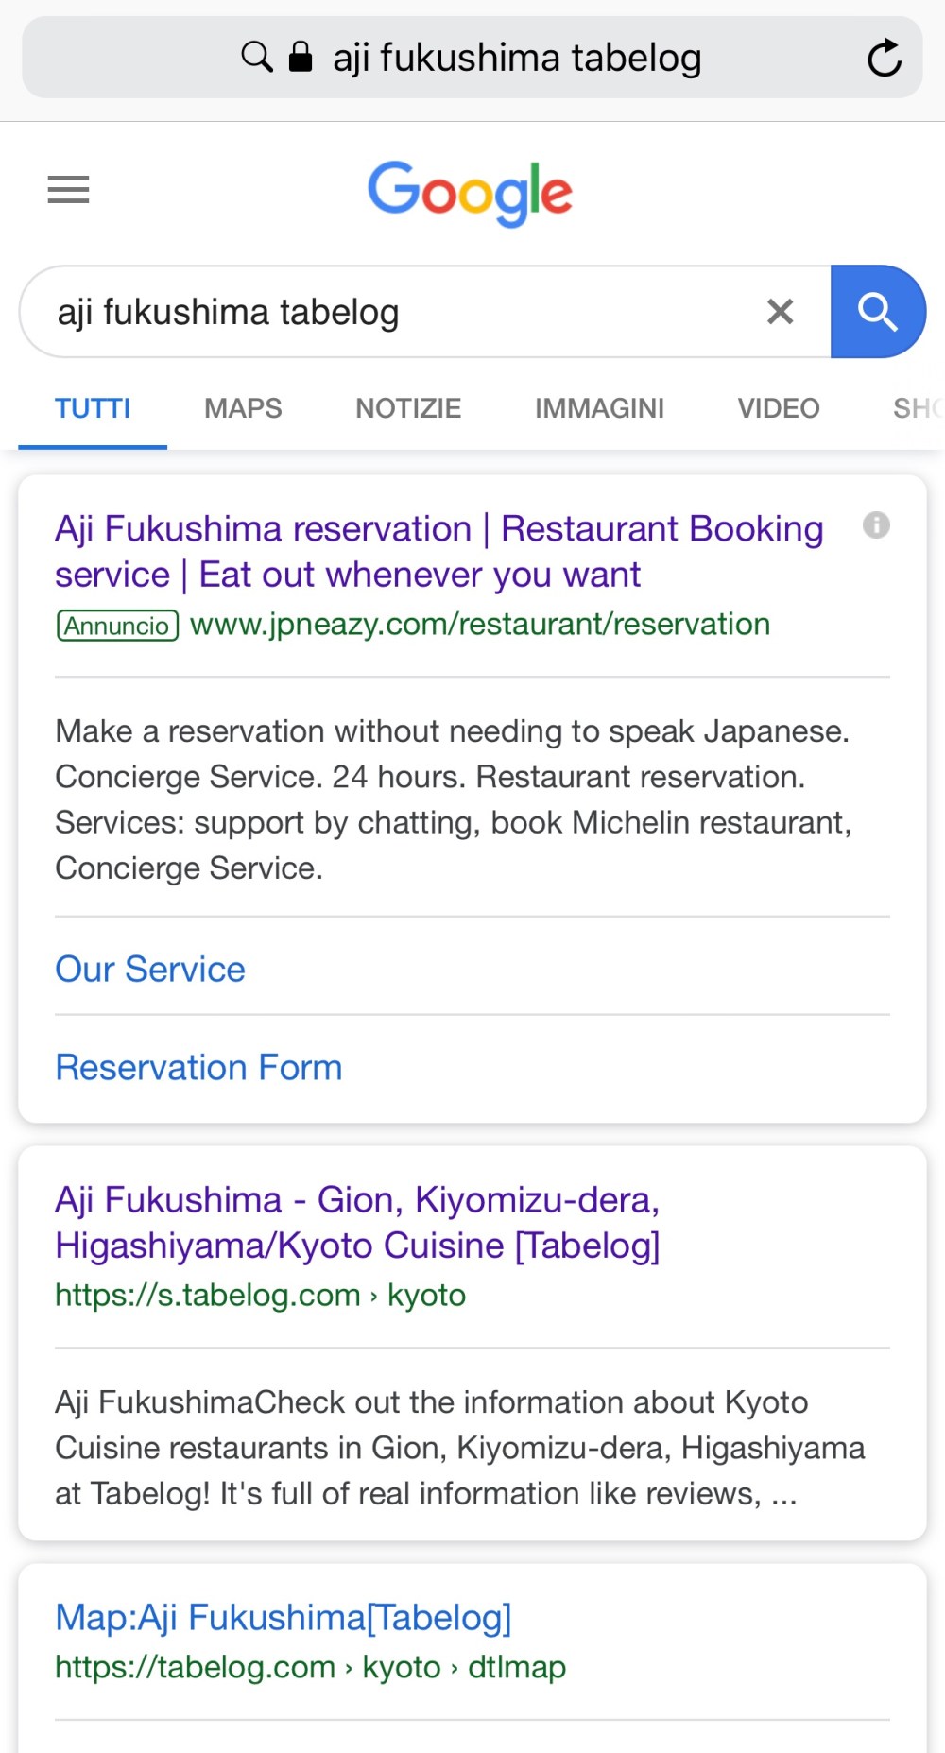Open the Reservation Form sitelink
Image resolution: width=945 pixels, height=1753 pixels.
[198, 1068]
